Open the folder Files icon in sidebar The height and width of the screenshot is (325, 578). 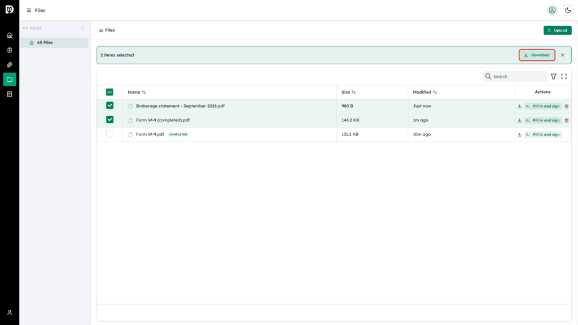point(10,79)
